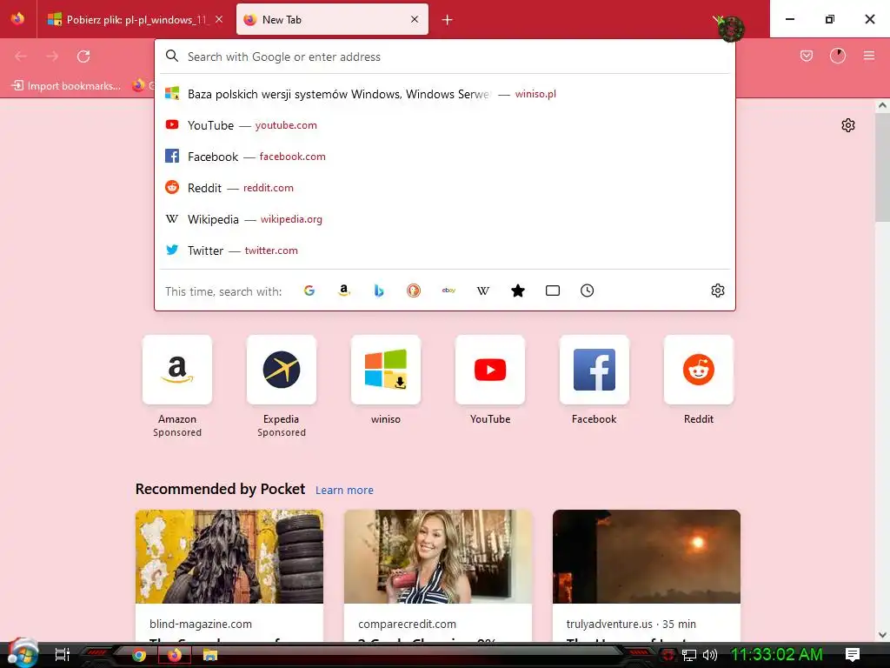This screenshot has width=890, height=668.
Task: Open a new tab with plus button
Action: point(448,20)
